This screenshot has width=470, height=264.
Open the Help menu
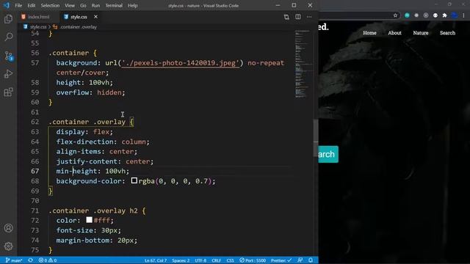click(x=133, y=5)
